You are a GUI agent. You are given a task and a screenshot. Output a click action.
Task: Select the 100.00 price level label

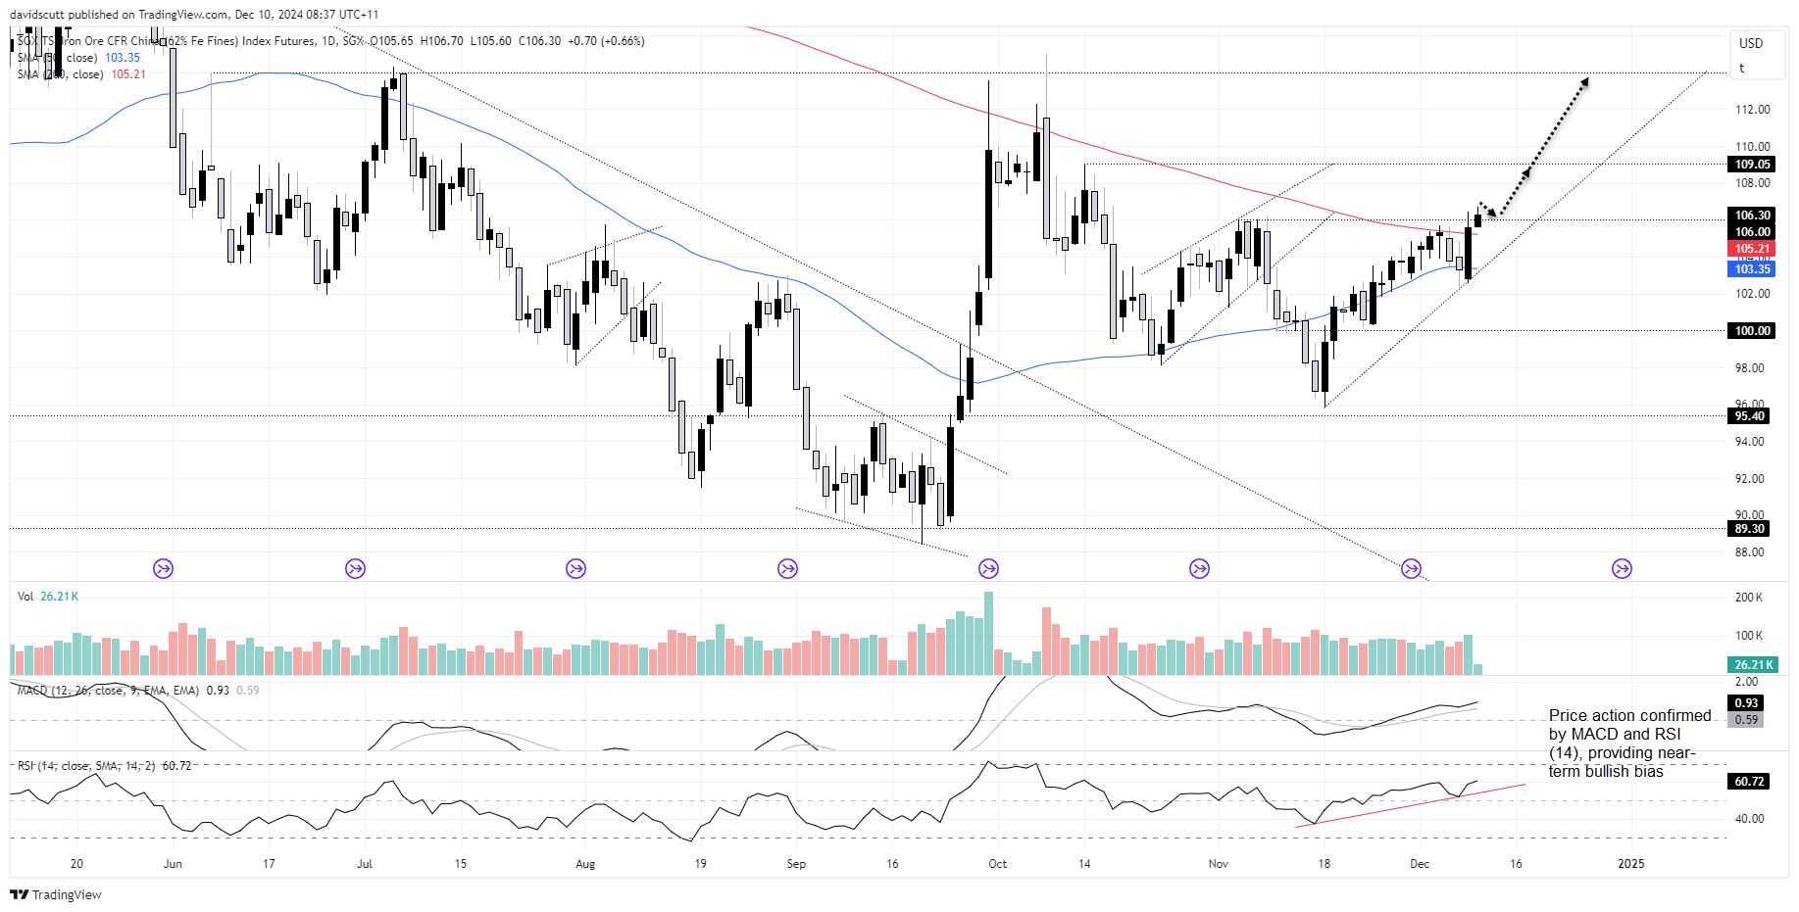click(x=1752, y=331)
